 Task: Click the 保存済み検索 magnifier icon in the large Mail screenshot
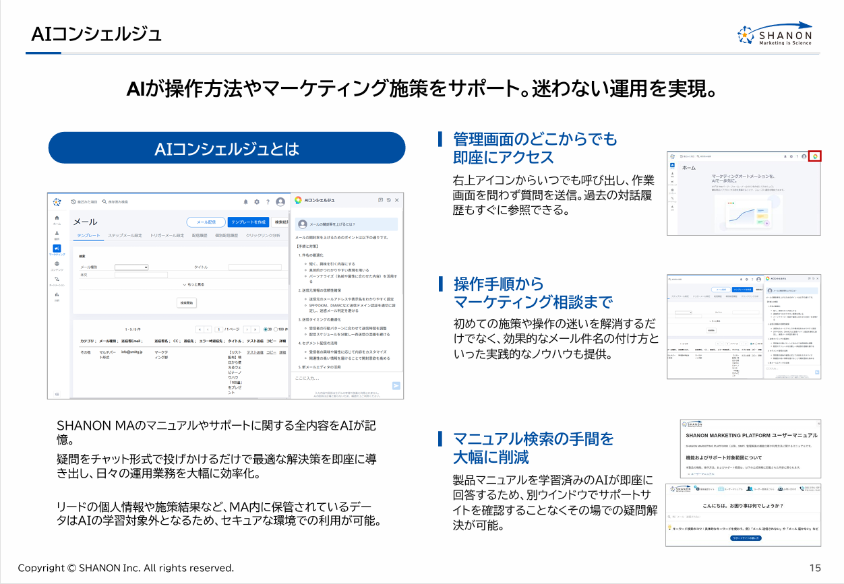(104, 201)
